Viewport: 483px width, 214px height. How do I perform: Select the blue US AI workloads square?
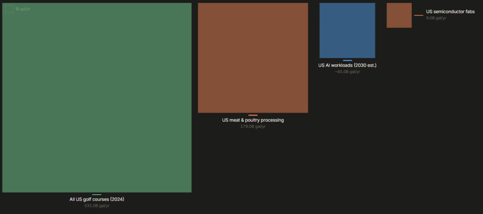[x=347, y=30]
